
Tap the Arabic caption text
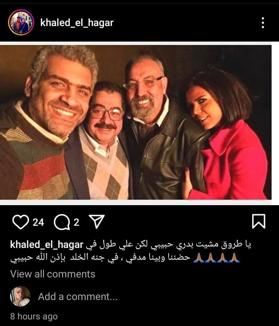[x=131, y=251]
